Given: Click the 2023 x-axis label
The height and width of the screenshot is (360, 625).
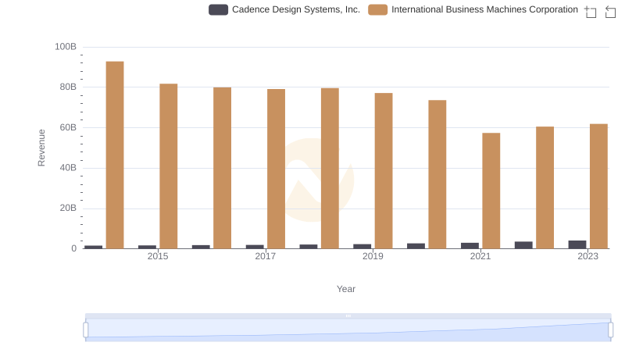Looking at the screenshot, I should (x=588, y=256).
